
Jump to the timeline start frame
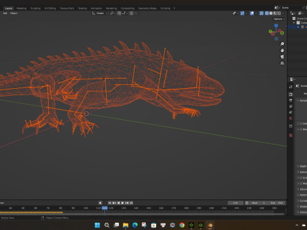[109, 203]
